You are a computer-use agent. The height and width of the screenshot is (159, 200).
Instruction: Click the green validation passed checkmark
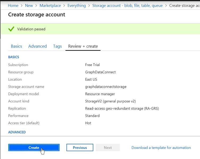pyautogui.click(x=11, y=29)
